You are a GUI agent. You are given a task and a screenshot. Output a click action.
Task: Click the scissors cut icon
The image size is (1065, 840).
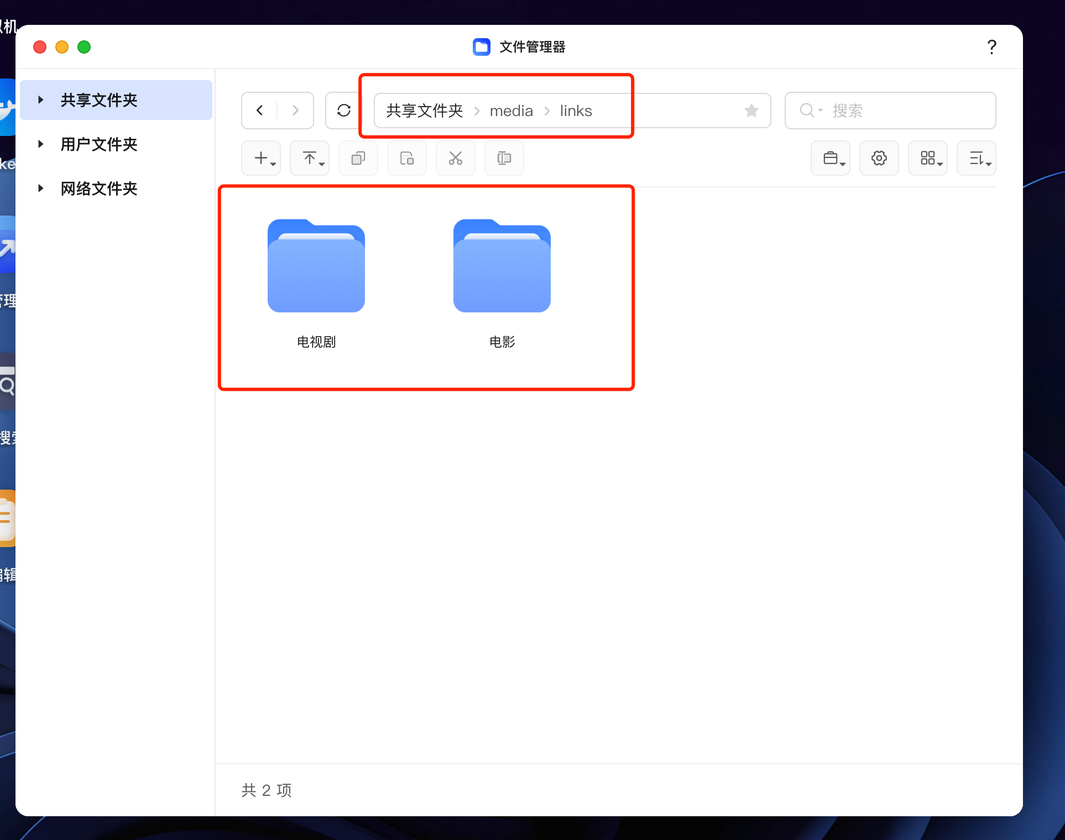coord(455,159)
